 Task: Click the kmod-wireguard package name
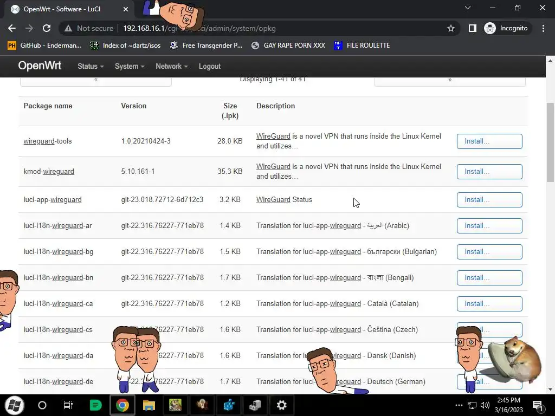49,172
